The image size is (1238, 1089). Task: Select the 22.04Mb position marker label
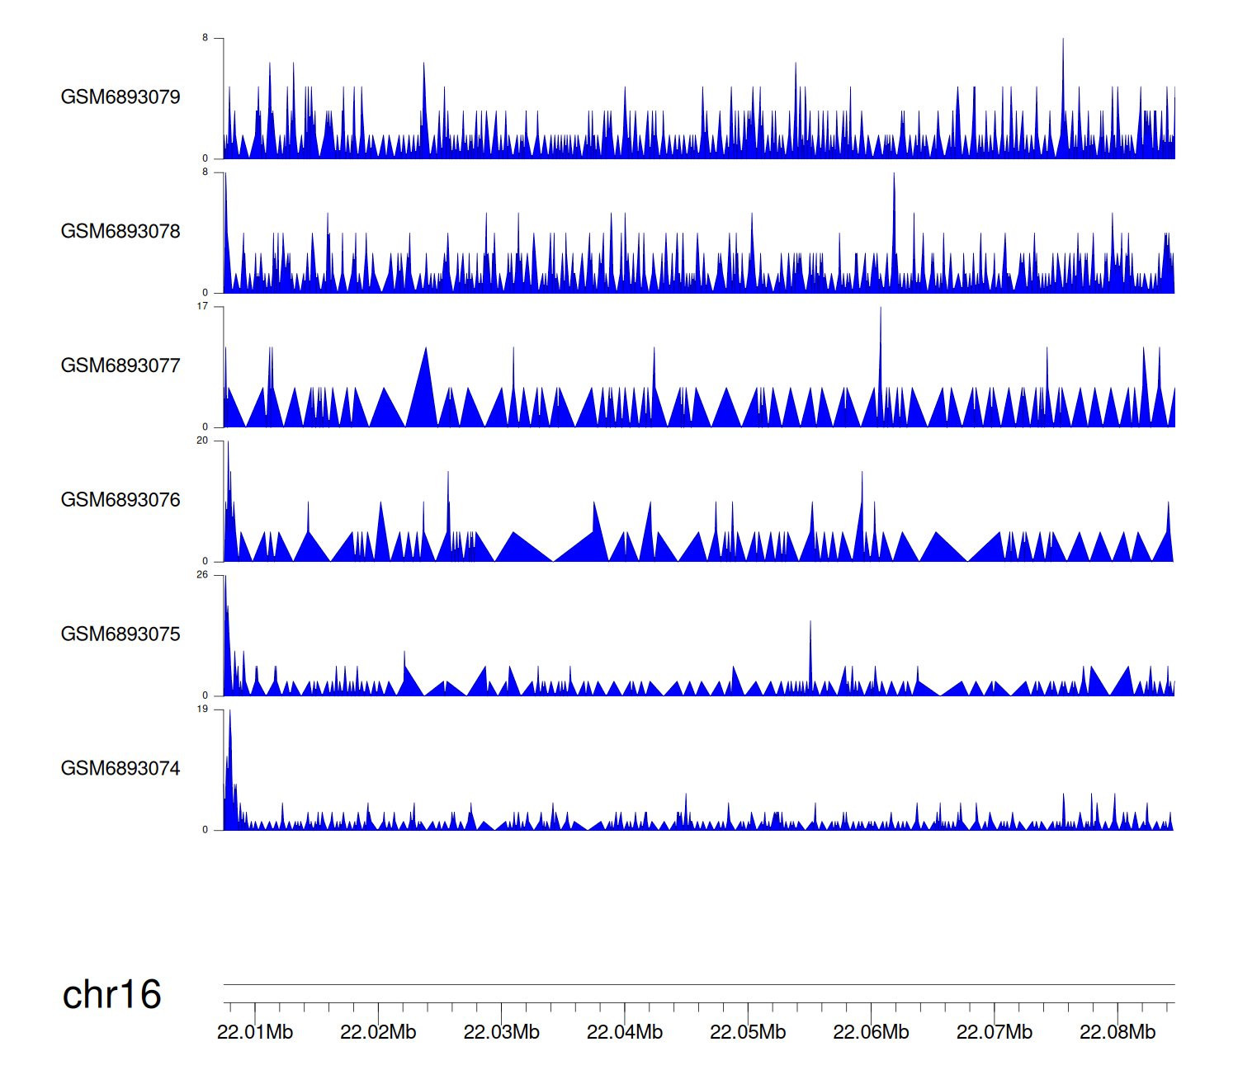click(625, 1032)
